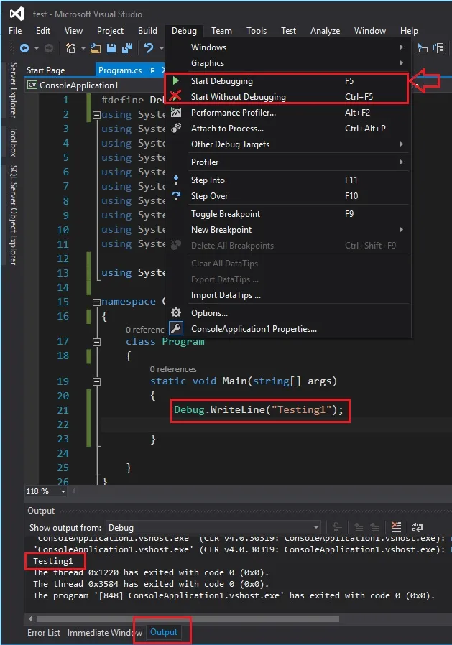The height and width of the screenshot is (645, 452).
Task: Click the Open File folder icon
Action: click(x=96, y=49)
